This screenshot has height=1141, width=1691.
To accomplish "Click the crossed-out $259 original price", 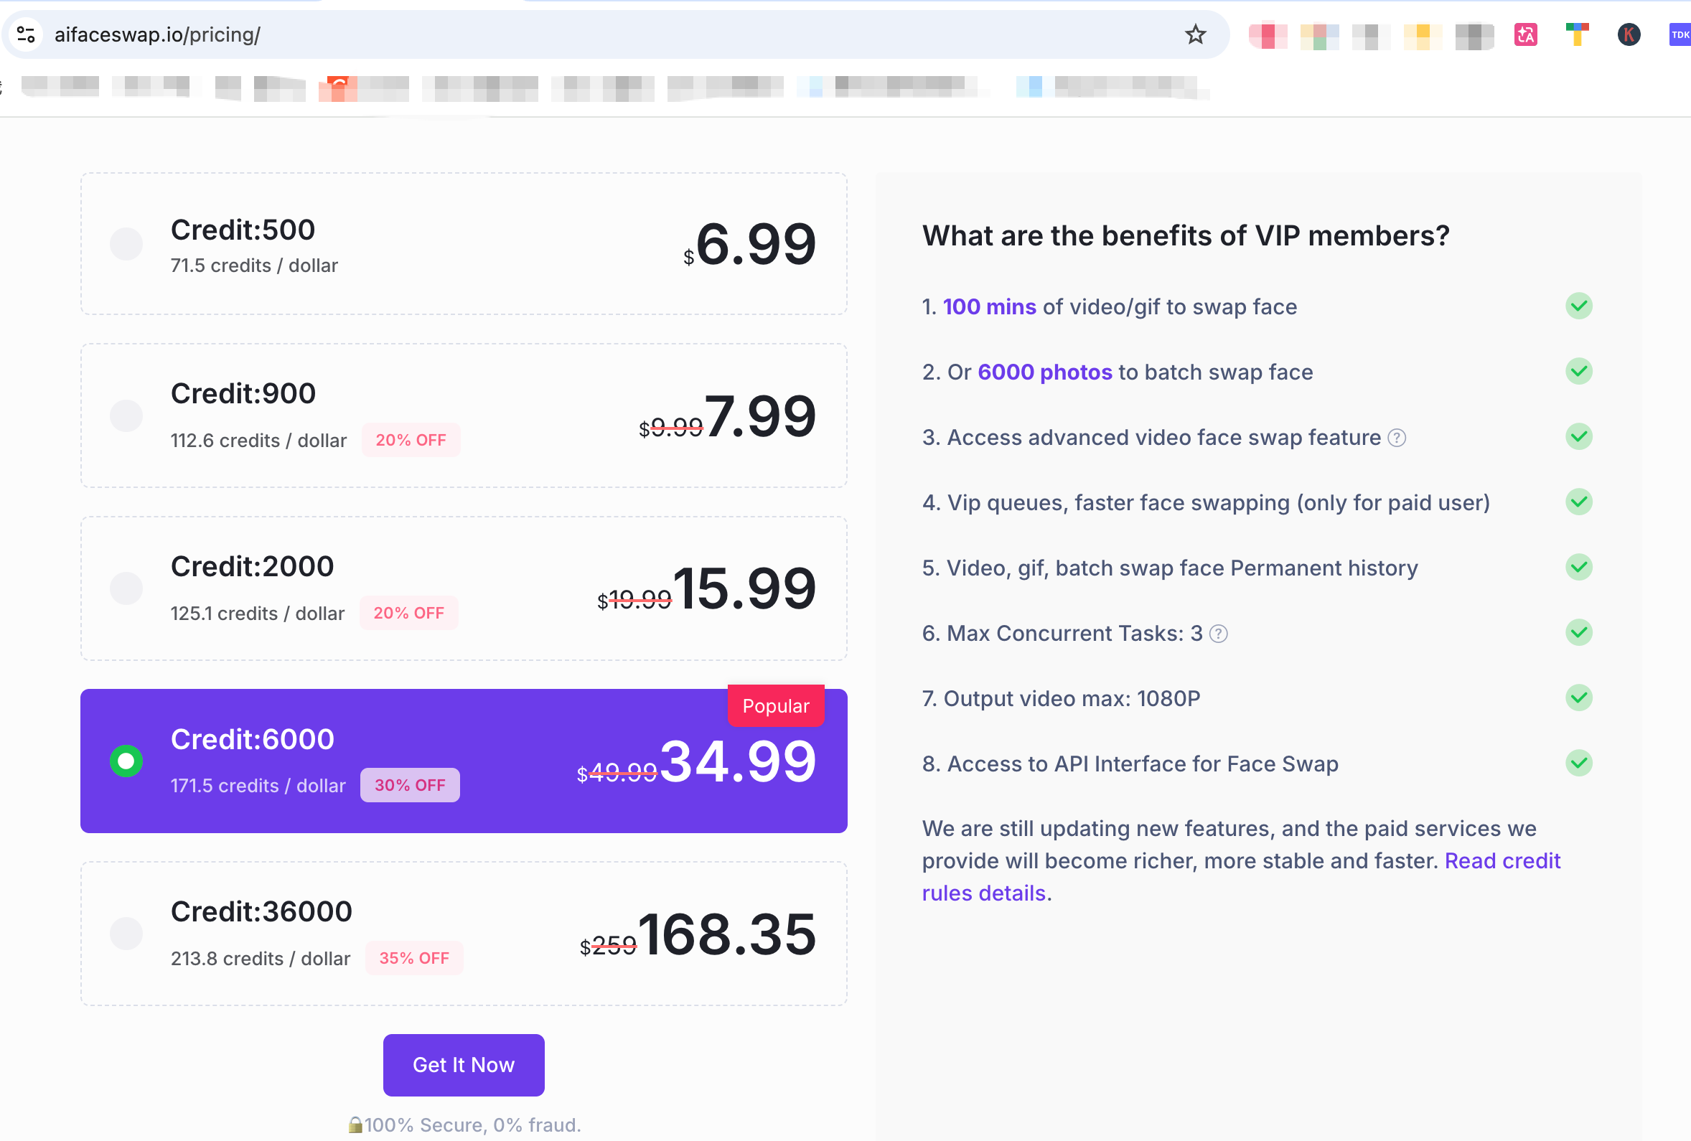I will pos(609,946).
